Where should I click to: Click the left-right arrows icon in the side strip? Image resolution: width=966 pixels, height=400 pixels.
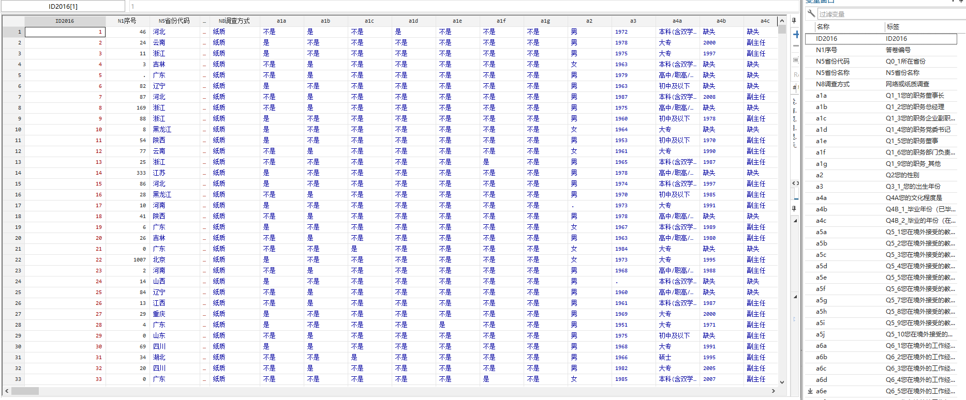(x=795, y=183)
